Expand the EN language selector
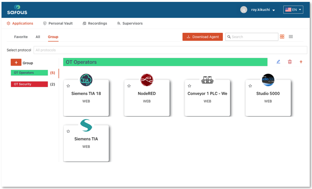This screenshot has height=189, width=312. (293, 10)
